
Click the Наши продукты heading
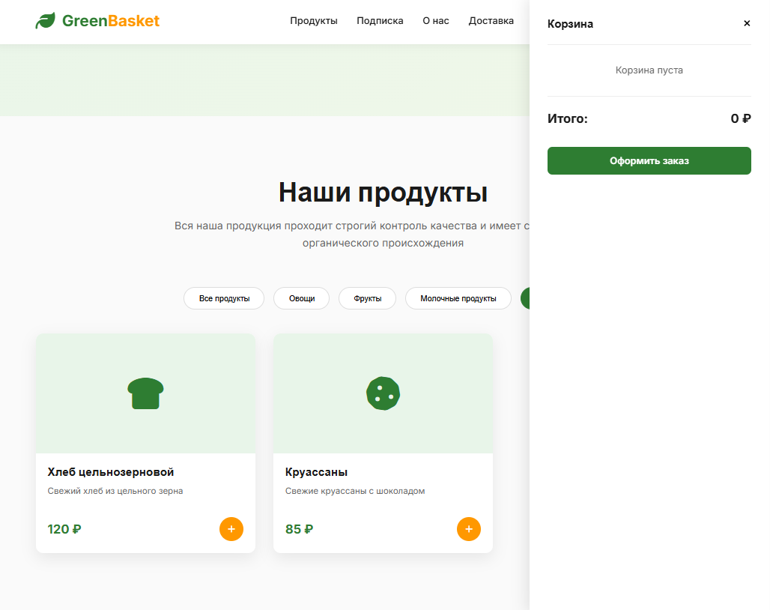tap(383, 192)
